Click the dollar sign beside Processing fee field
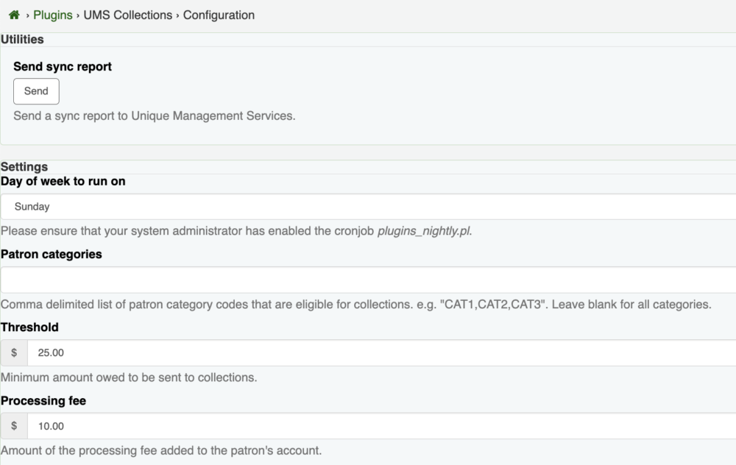Screen dimensions: 736x465 click(14, 426)
